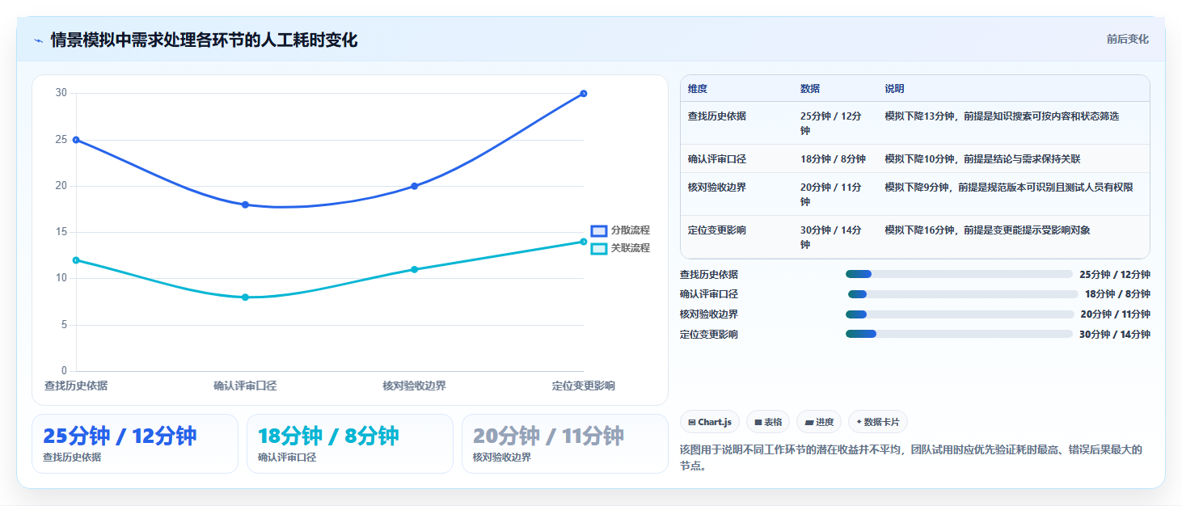The height and width of the screenshot is (506, 1182).
Task: Click the blue 分散流程 point at value 20
Action: tap(415, 186)
